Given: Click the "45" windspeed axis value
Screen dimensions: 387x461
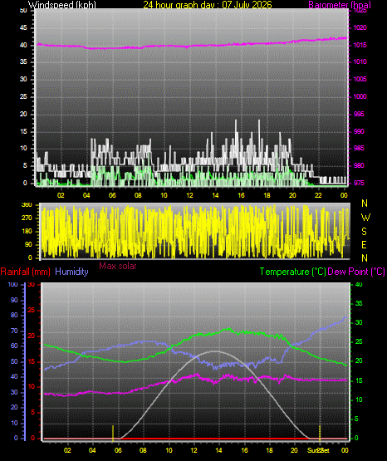Looking at the screenshot, I should [x=23, y=28].
